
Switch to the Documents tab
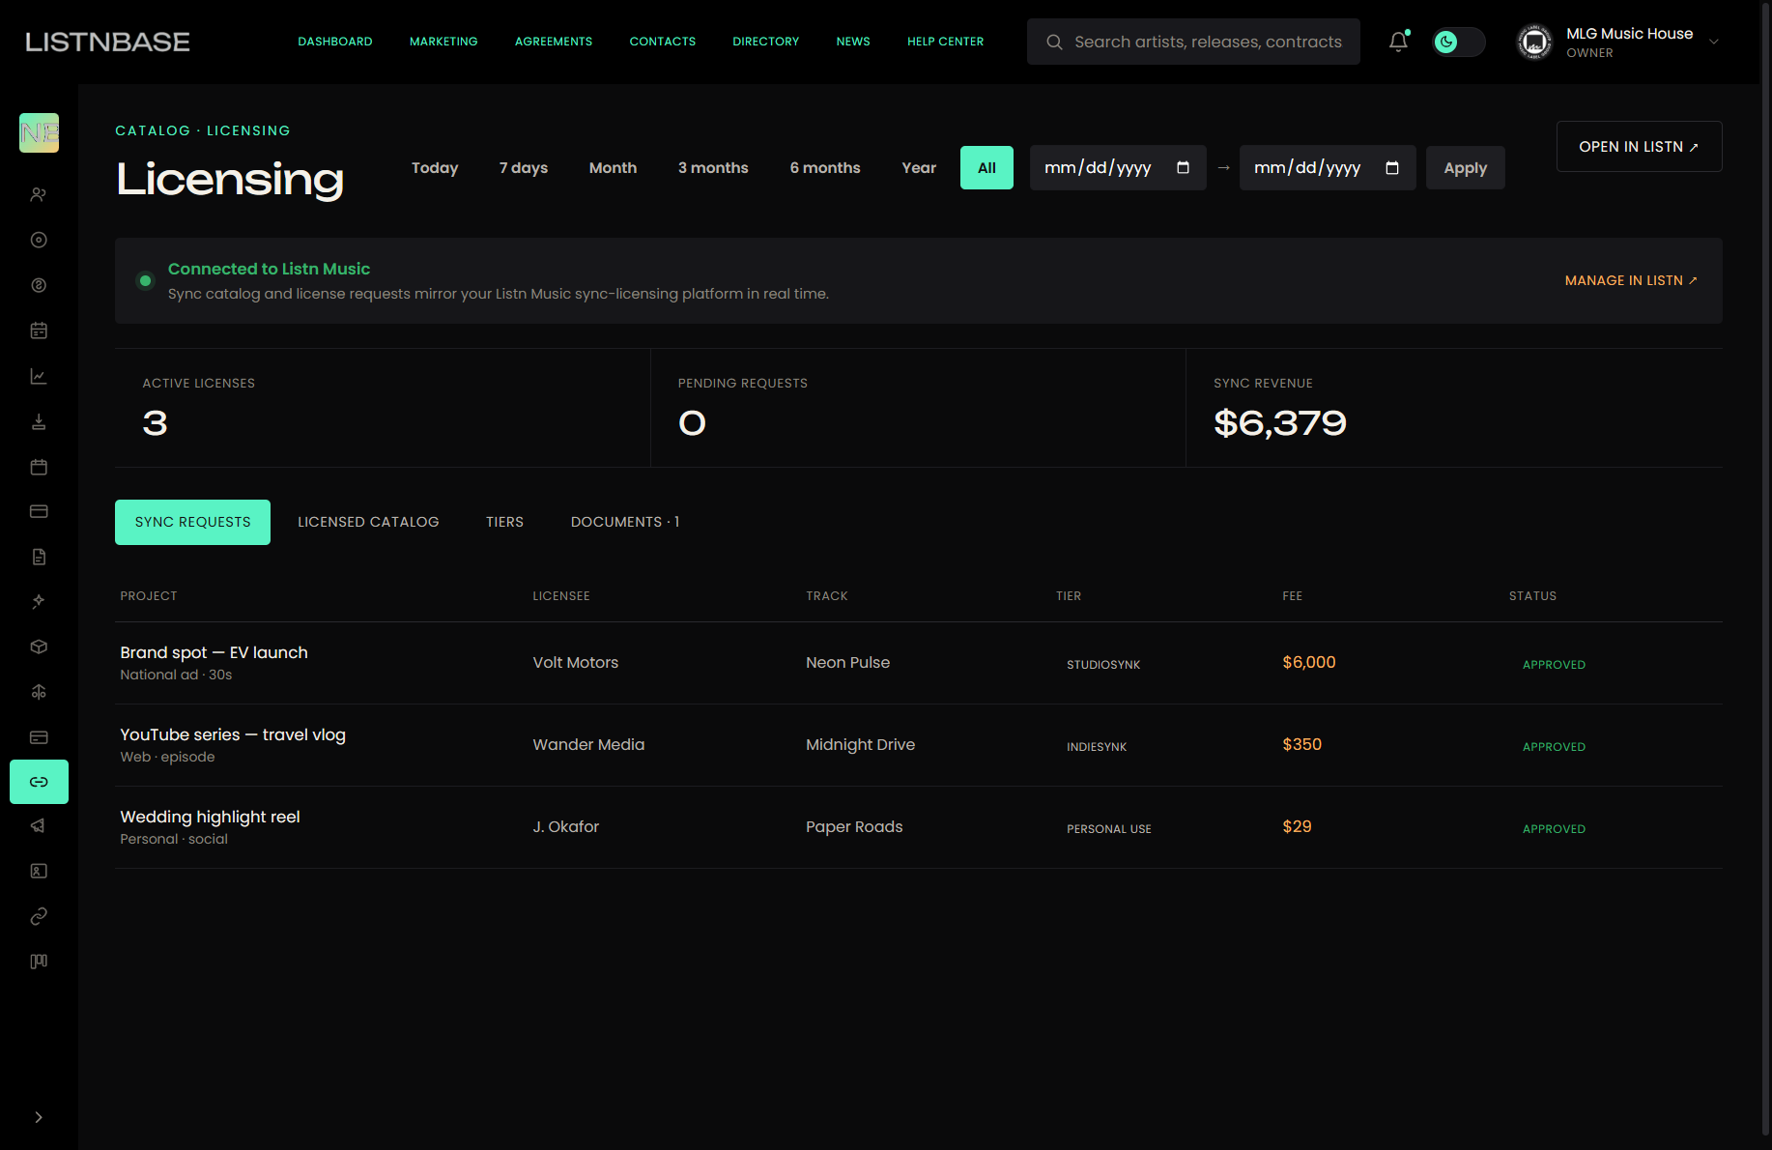point(625,522)
